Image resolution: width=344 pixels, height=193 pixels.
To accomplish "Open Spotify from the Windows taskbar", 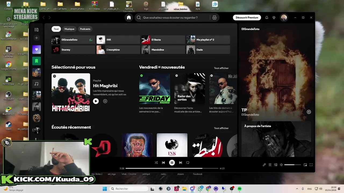I will point(239,189).
